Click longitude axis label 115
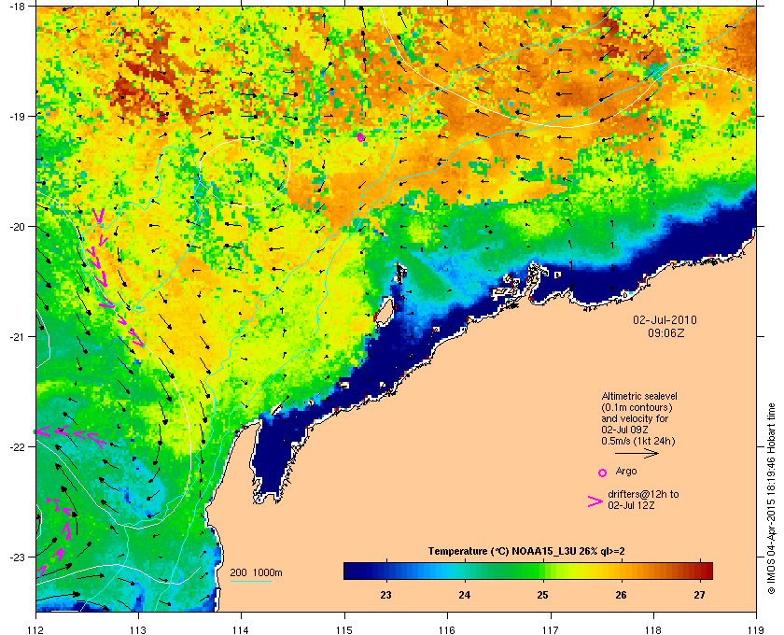This screenshot has height=635, width=784. pos(343,629)
